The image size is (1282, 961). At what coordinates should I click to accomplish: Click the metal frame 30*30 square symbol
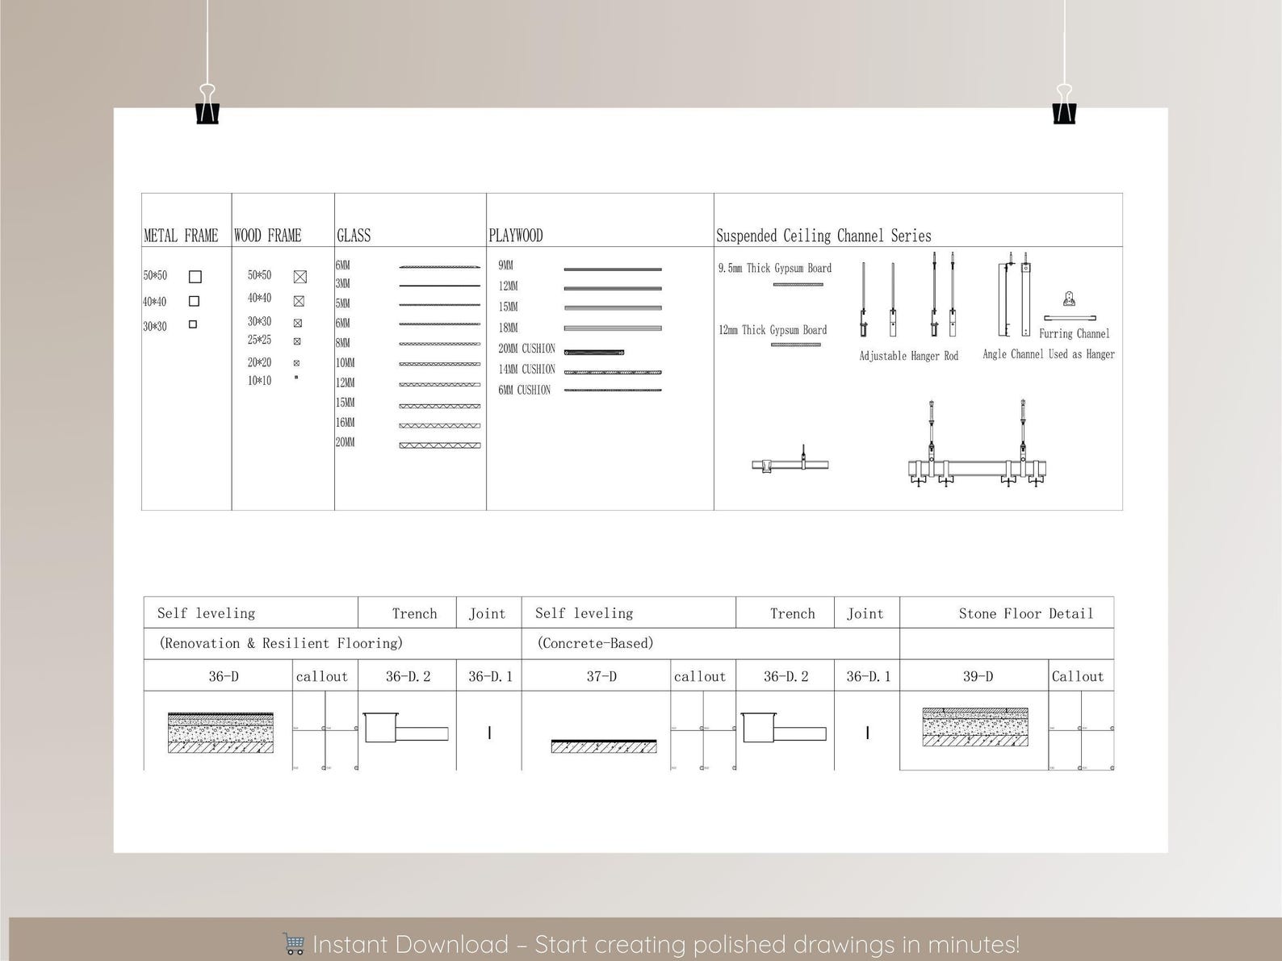click(192, 324)
